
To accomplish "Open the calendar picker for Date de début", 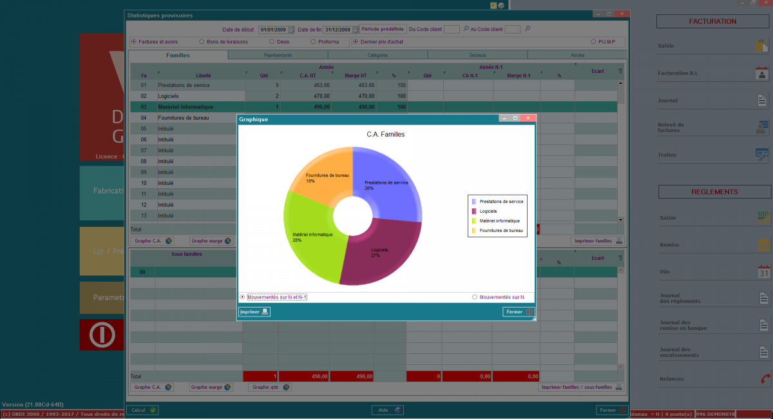I will point(291,29).
